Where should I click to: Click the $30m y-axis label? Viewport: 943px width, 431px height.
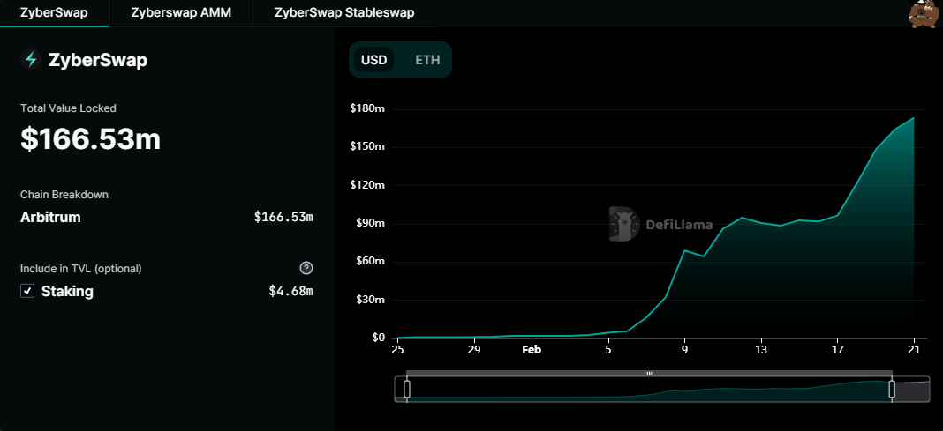pyautogui.click(x=369, y=300)
